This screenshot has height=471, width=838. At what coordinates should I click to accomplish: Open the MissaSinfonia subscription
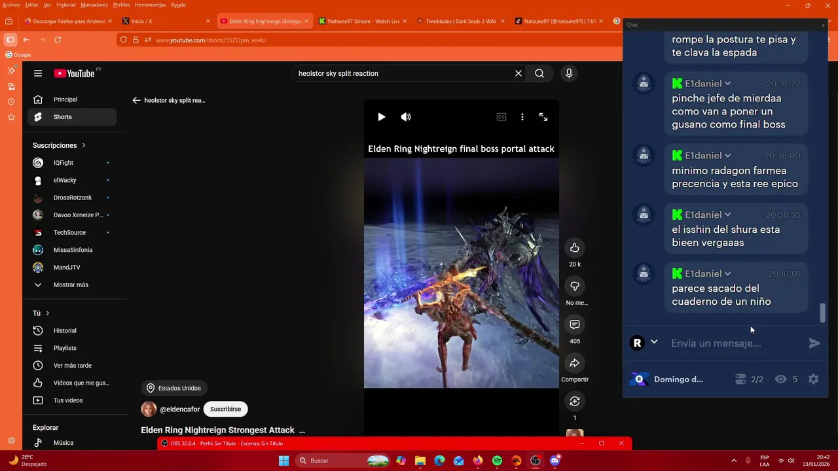coord(72,250)
